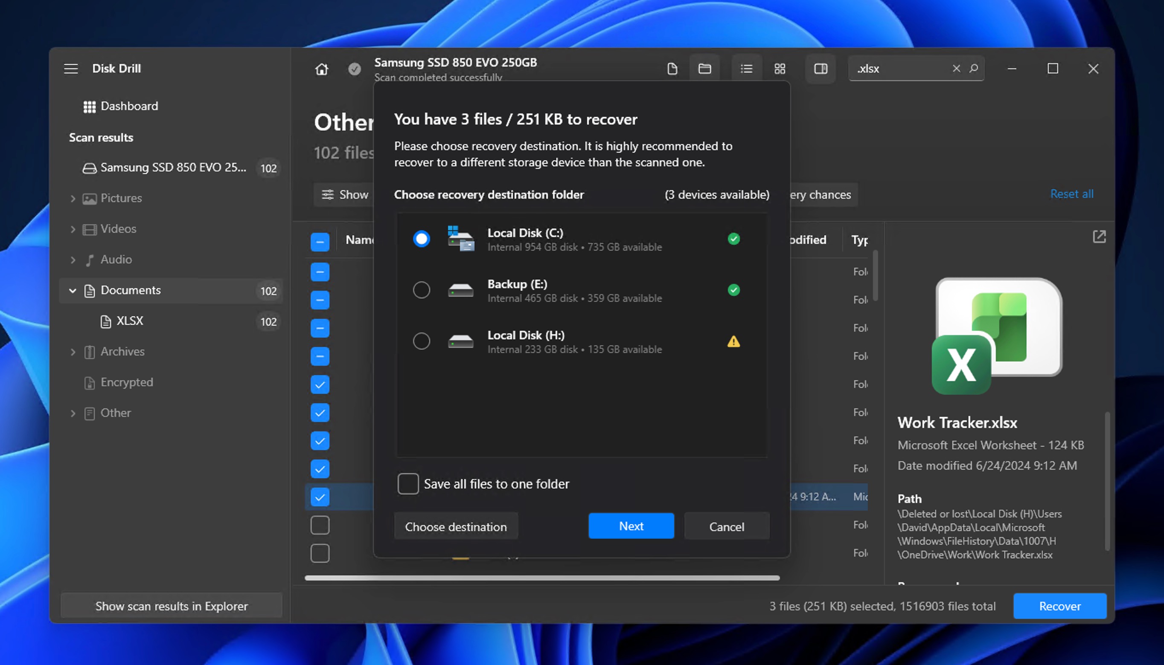Click the Local Disk (C:) drive icon
This screenshot has width=1164, height=665.
pos(461,238)
